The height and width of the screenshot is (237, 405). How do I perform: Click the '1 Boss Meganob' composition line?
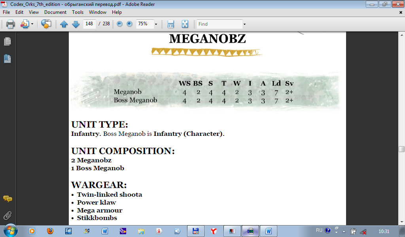[98, 168]
